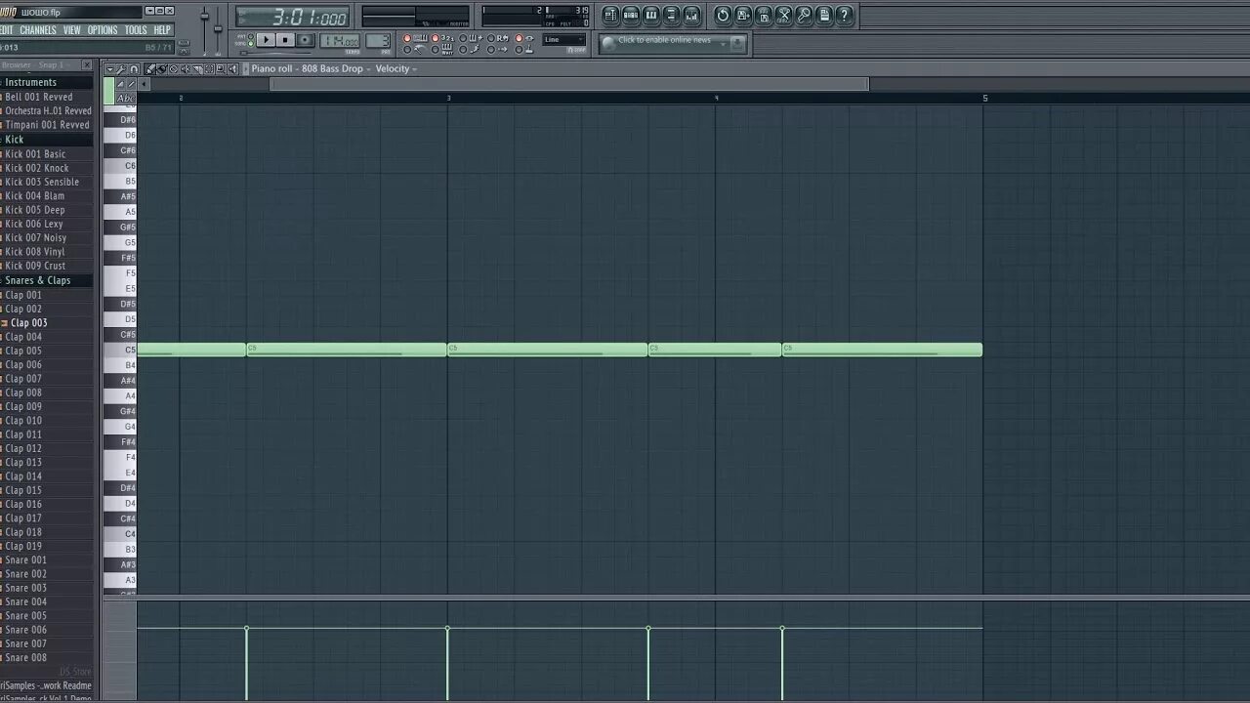The image size is (1250, 703).
Task: Open the VIEW menu
Action: click(72, 30)
